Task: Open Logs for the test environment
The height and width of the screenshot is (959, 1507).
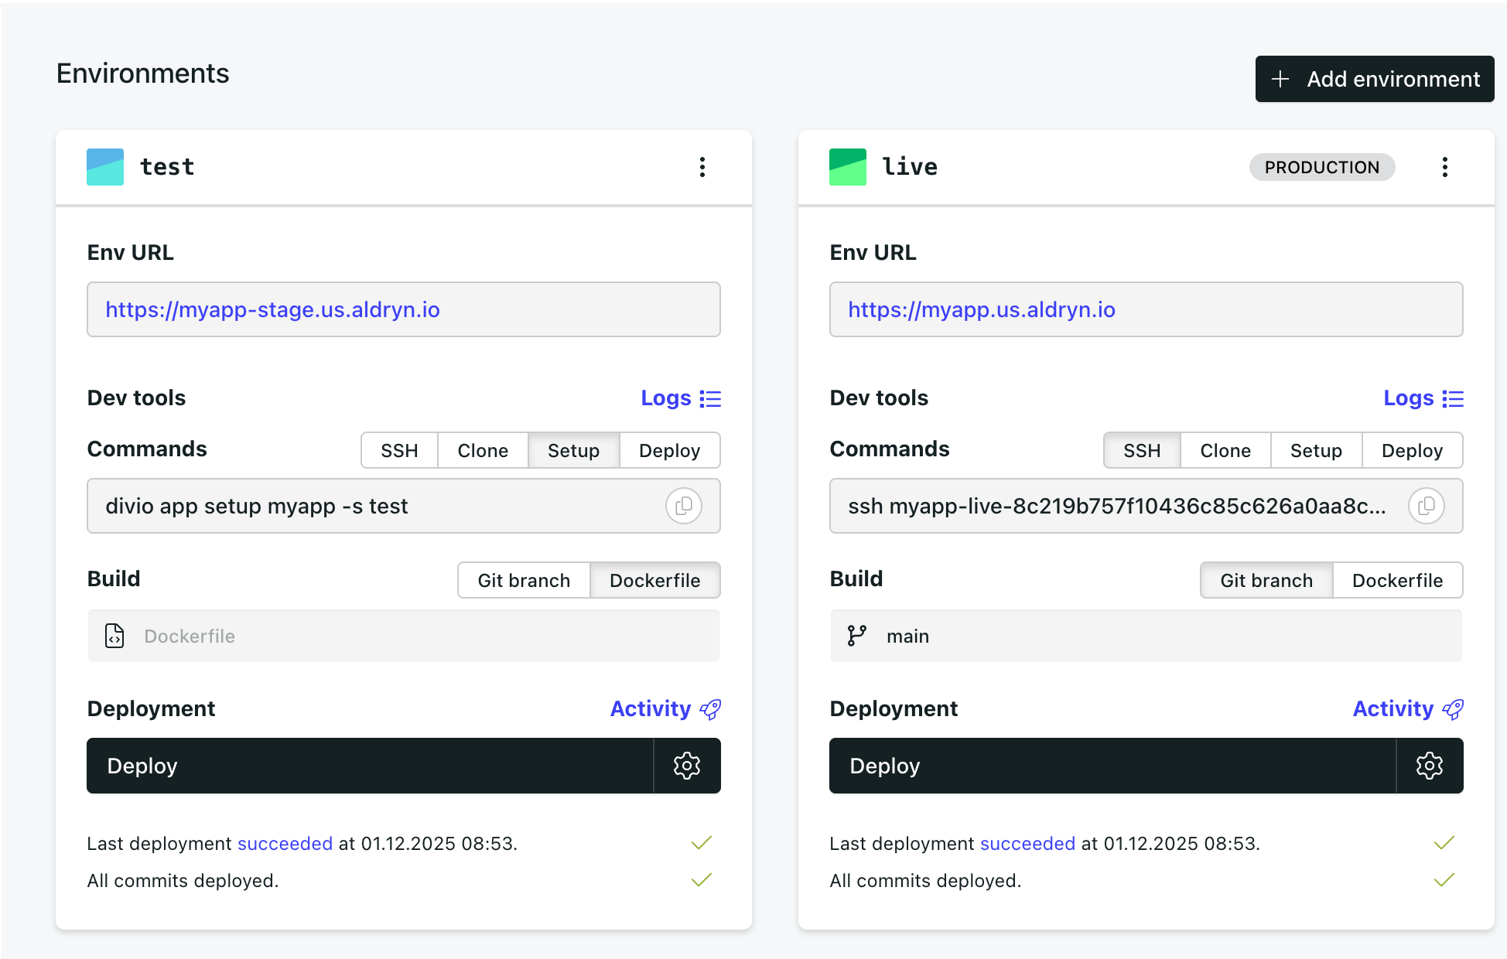Action: 680,398
